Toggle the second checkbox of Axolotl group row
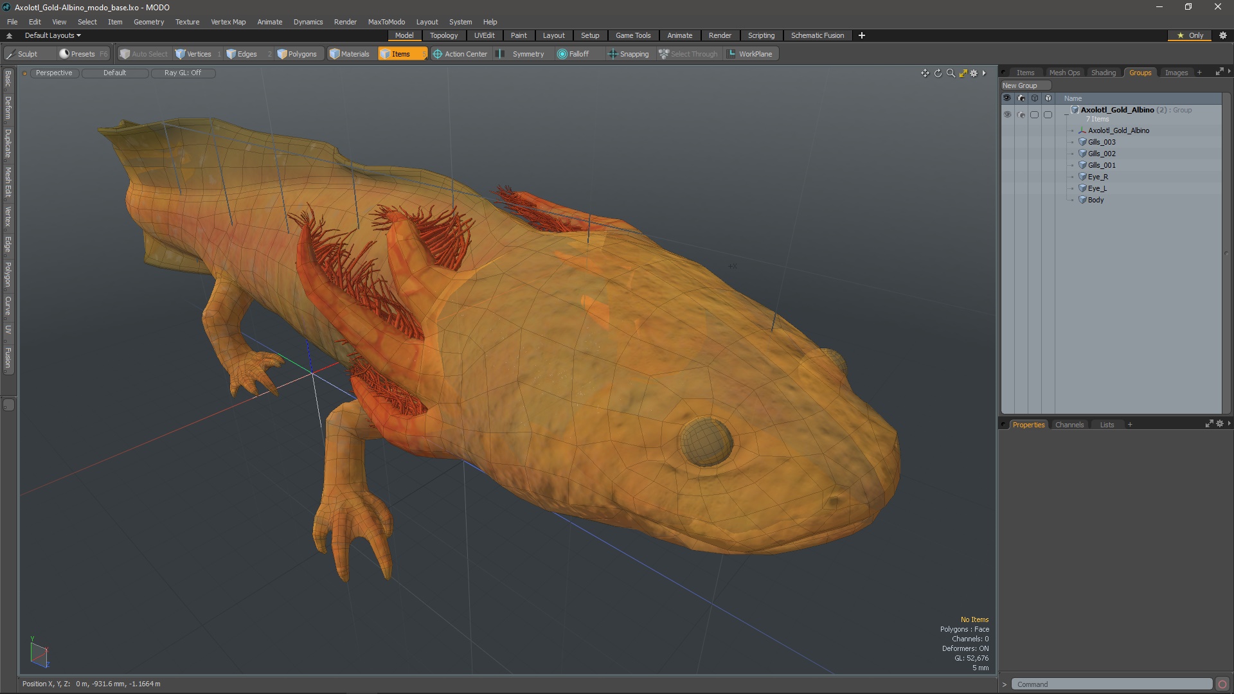 click(1048, 114)
